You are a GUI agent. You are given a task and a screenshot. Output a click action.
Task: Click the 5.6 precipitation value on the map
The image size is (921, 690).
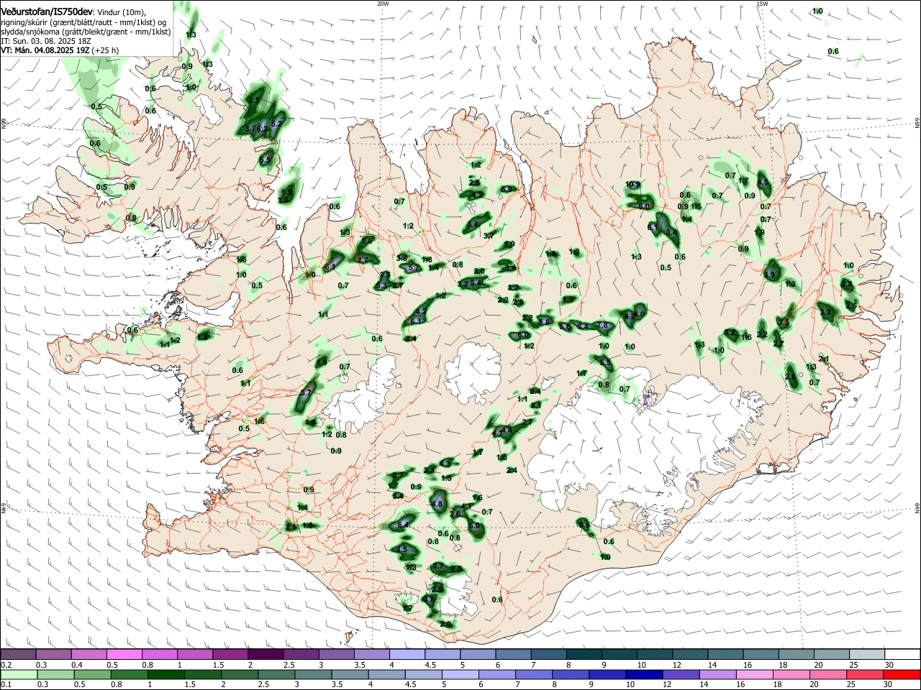565,327
